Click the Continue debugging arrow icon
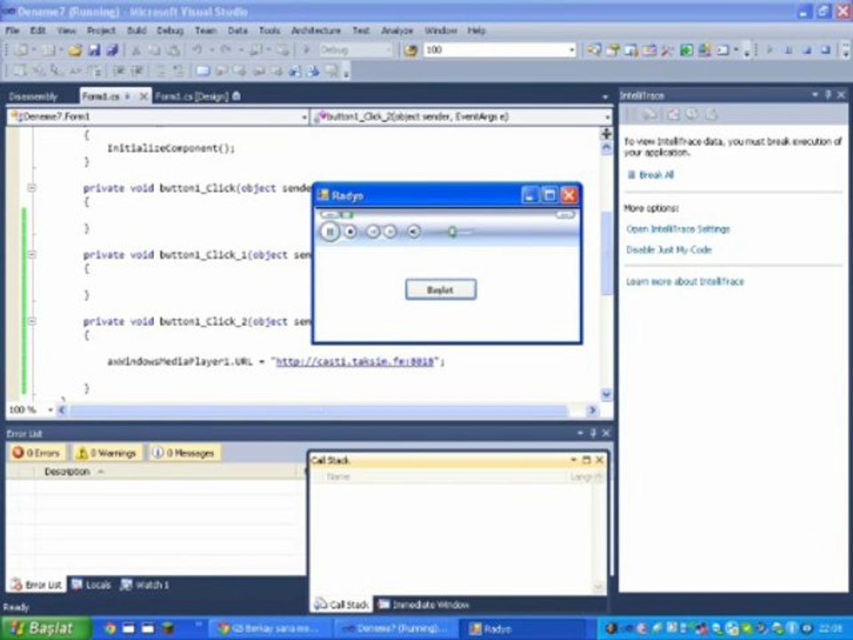 tap(769, 50)
